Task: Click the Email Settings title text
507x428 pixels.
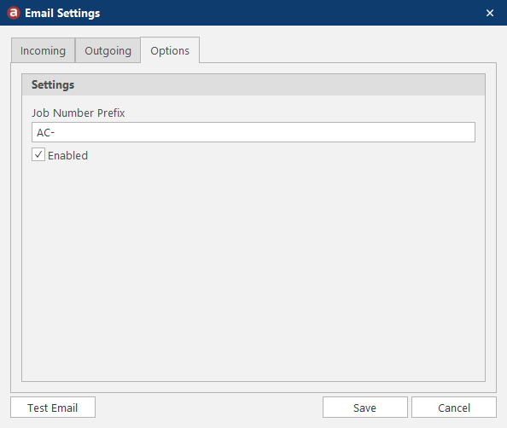Action: [x=62, y=14]
